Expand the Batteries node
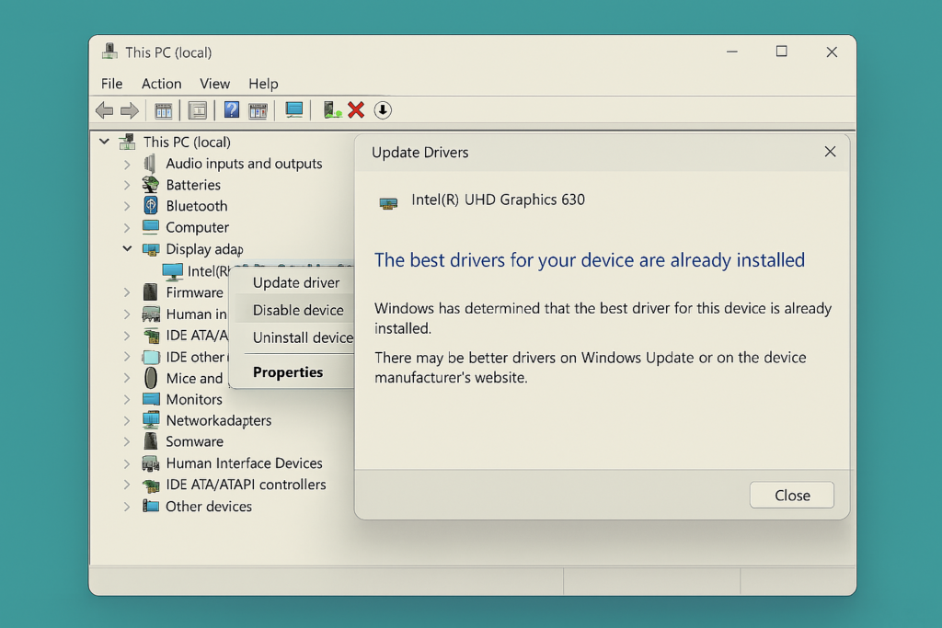The image size is (942, 628). [x=127, y=185]
